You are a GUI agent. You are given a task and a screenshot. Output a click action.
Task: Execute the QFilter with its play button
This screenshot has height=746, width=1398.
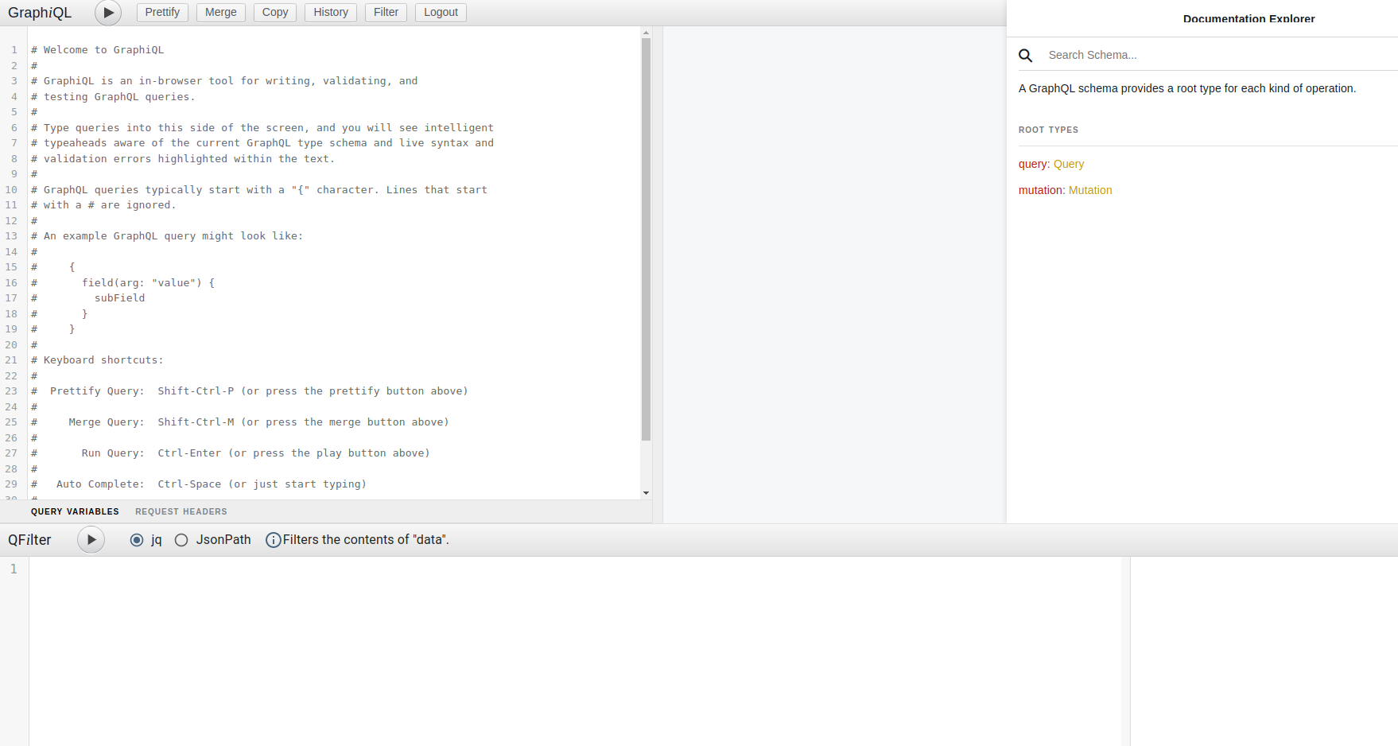click(91, 539)
